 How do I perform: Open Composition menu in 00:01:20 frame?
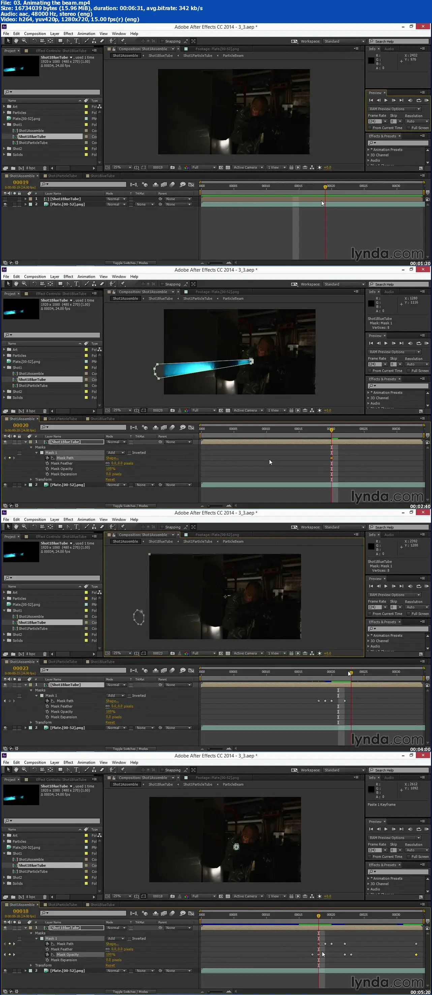point(35,34)
